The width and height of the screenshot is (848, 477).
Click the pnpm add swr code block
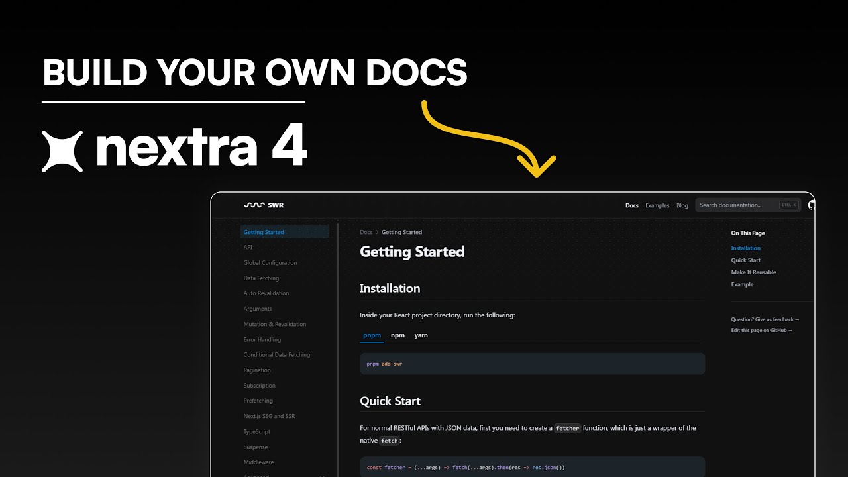click(532, 364)
